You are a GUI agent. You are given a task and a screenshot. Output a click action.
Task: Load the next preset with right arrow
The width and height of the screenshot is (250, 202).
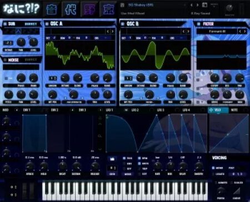(x=198, y=5)
